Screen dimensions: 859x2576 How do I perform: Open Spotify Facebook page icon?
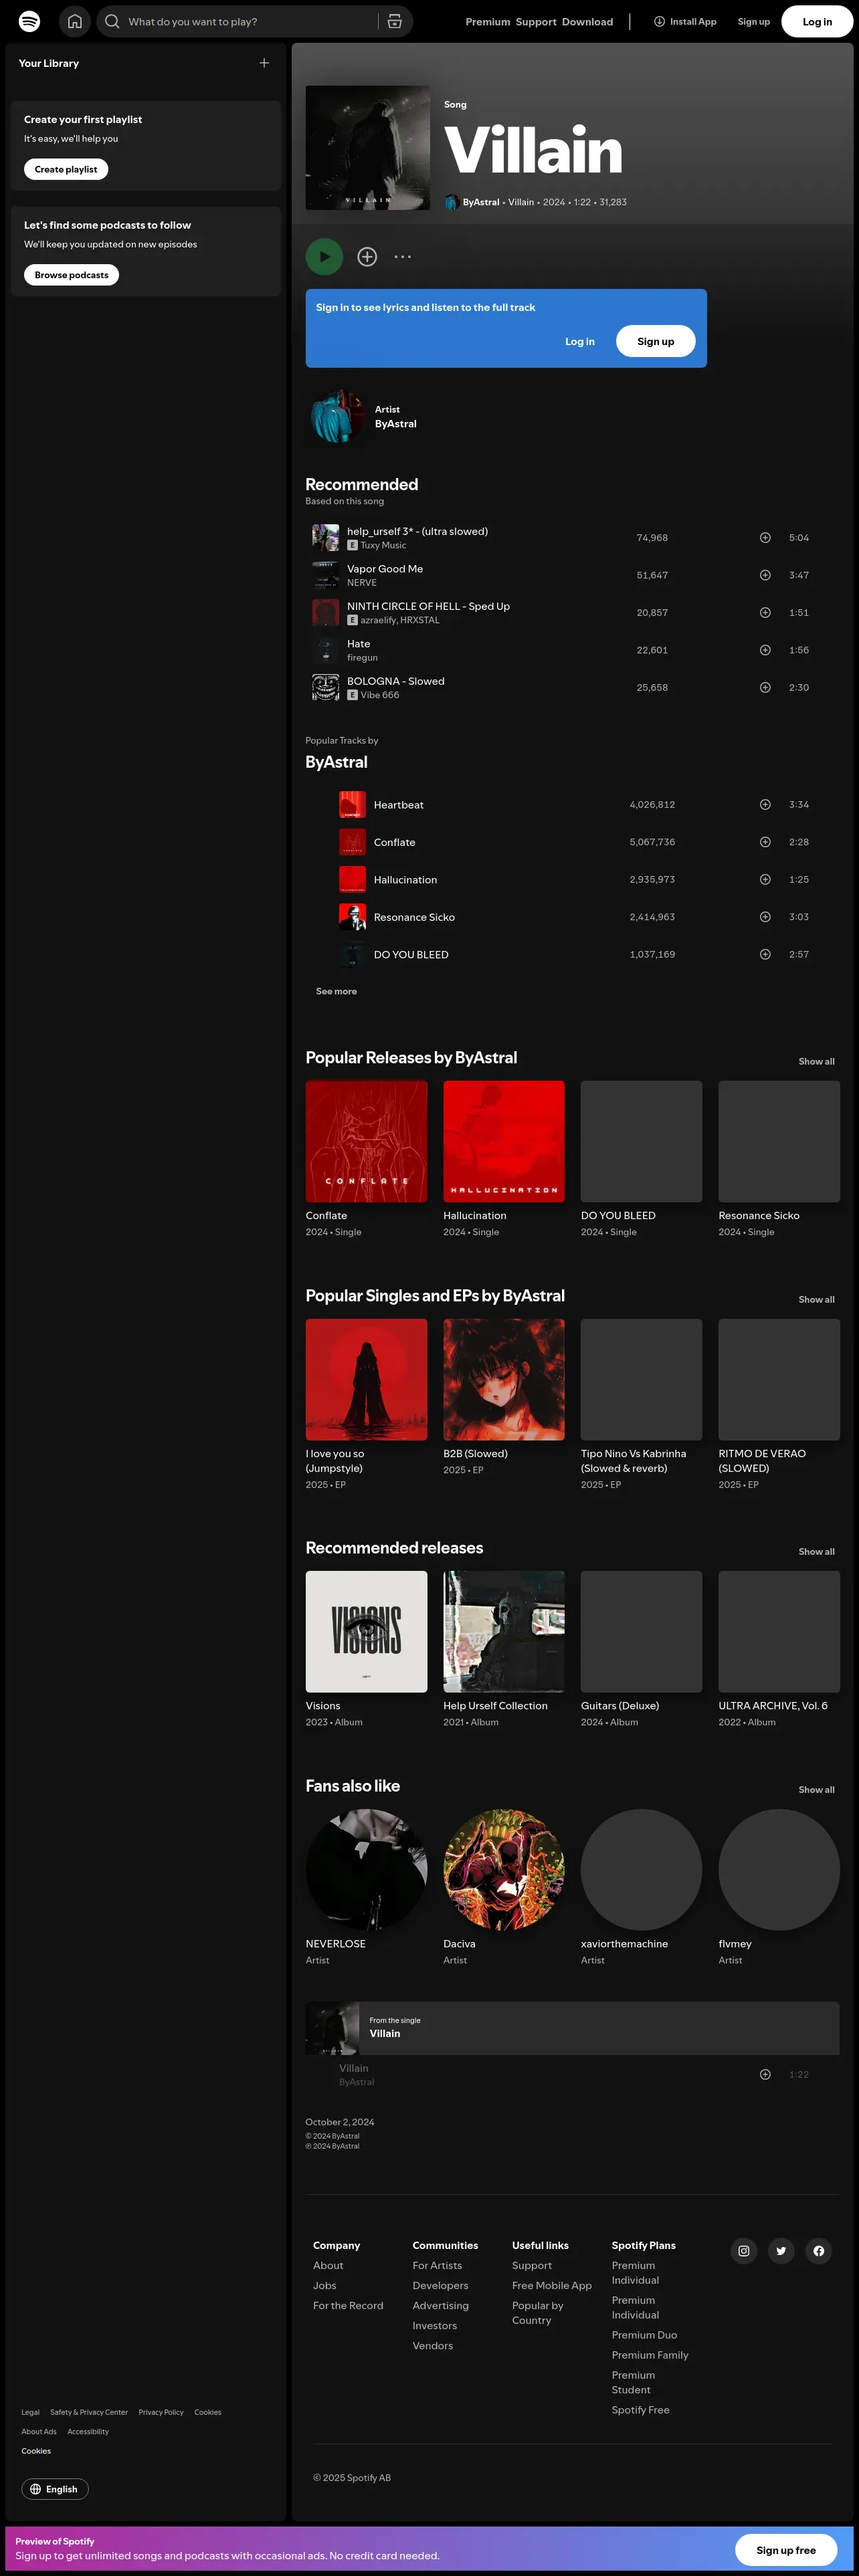819,2251
